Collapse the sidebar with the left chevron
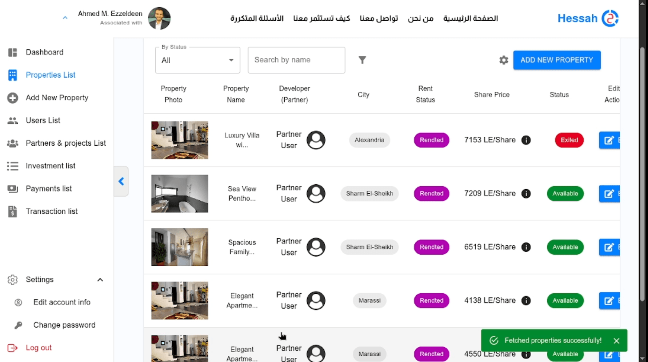Viewport: 648px width, 362px height. coord(121,181)
